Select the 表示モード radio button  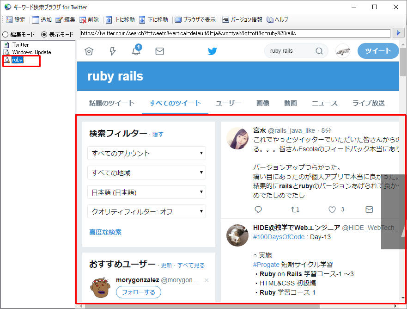pyautogui.click(x=57, y=34)
